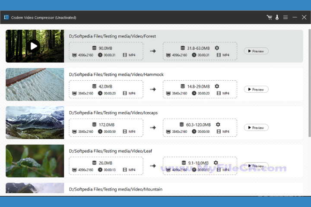The image size is (311, 207).
Task: Click the Icecaps source size disk icon
Action: click(x=94, y=124)
